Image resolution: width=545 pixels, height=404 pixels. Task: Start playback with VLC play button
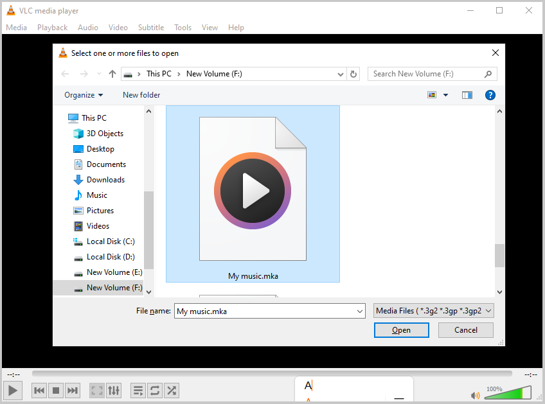click(x=13, y=391)
